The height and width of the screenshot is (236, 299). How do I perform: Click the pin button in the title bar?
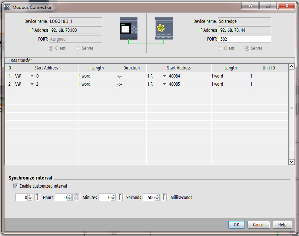(x=250, y=6)
